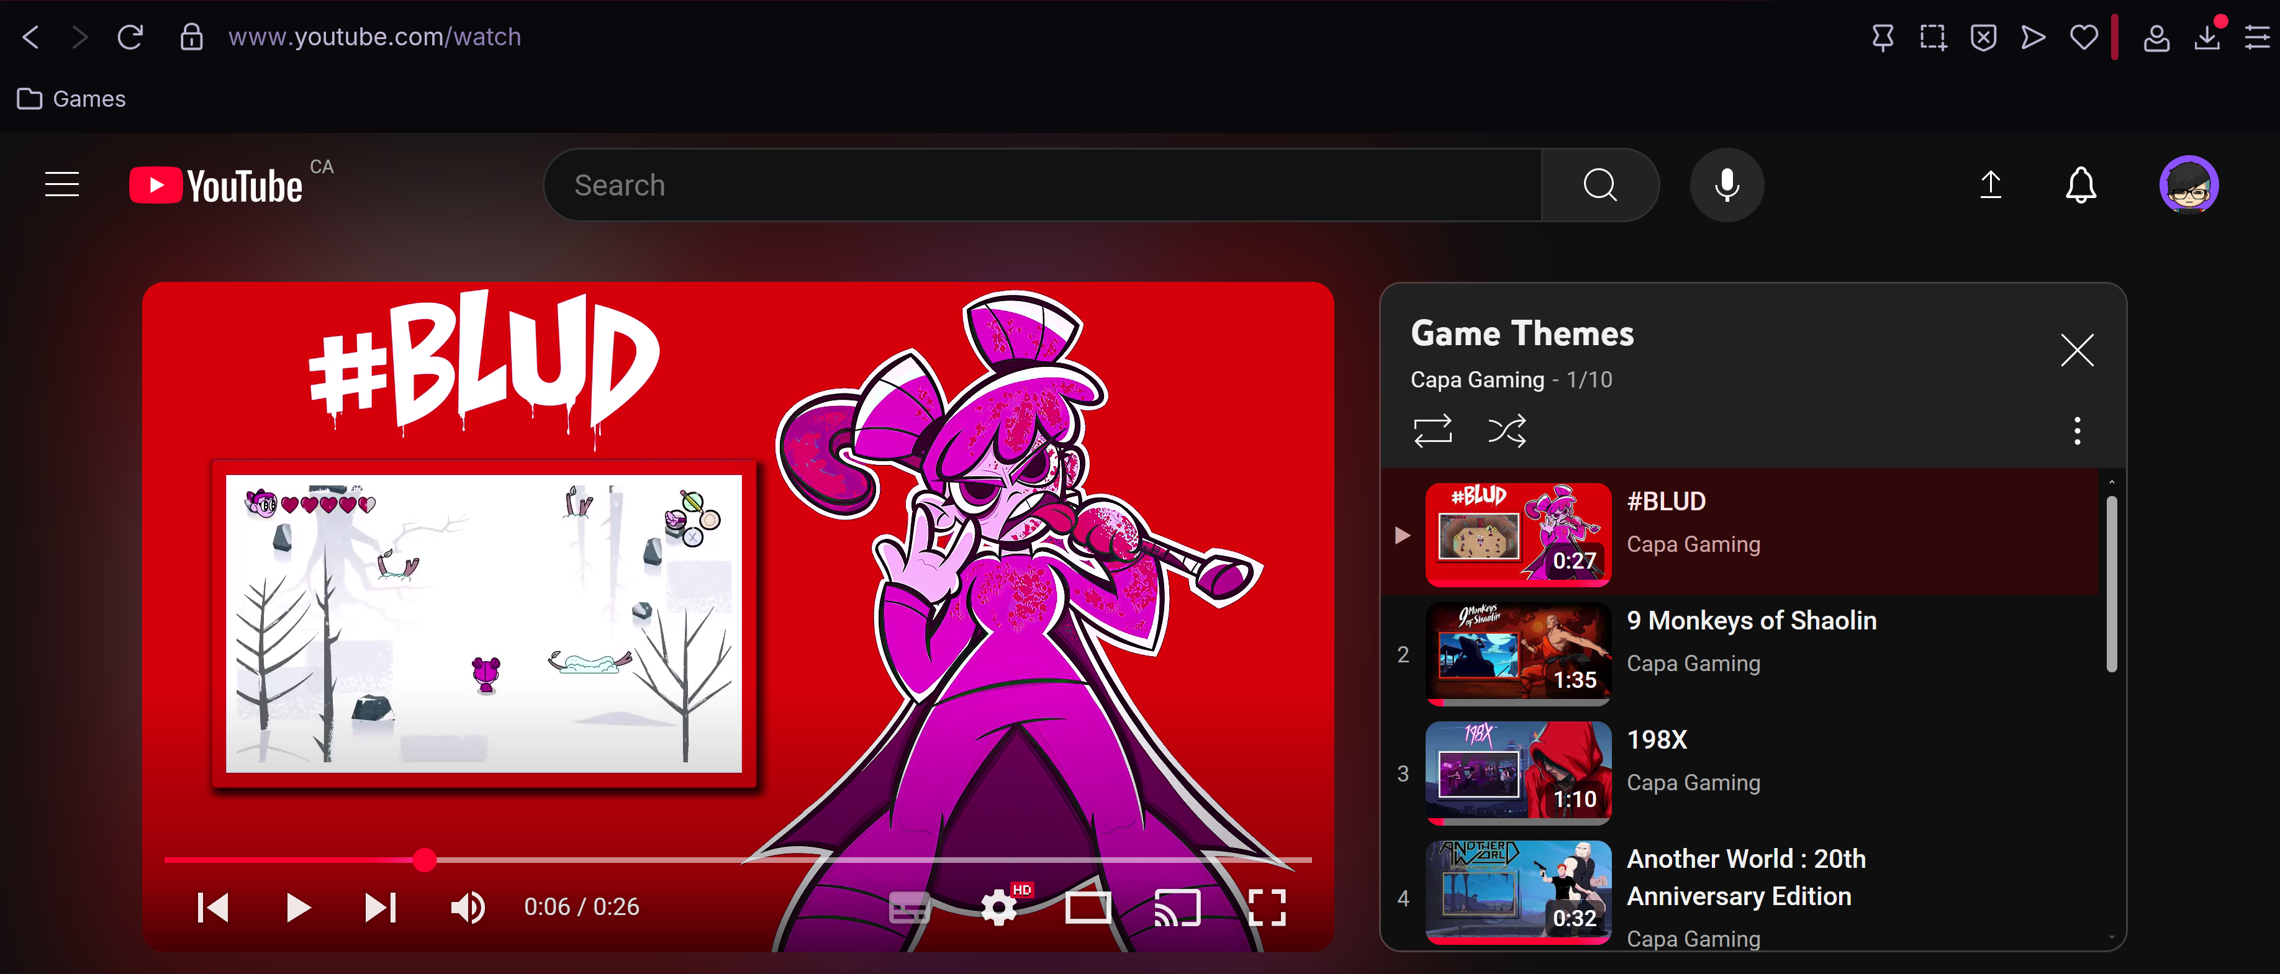Click the cast to TV icon

click(1178, 907)
